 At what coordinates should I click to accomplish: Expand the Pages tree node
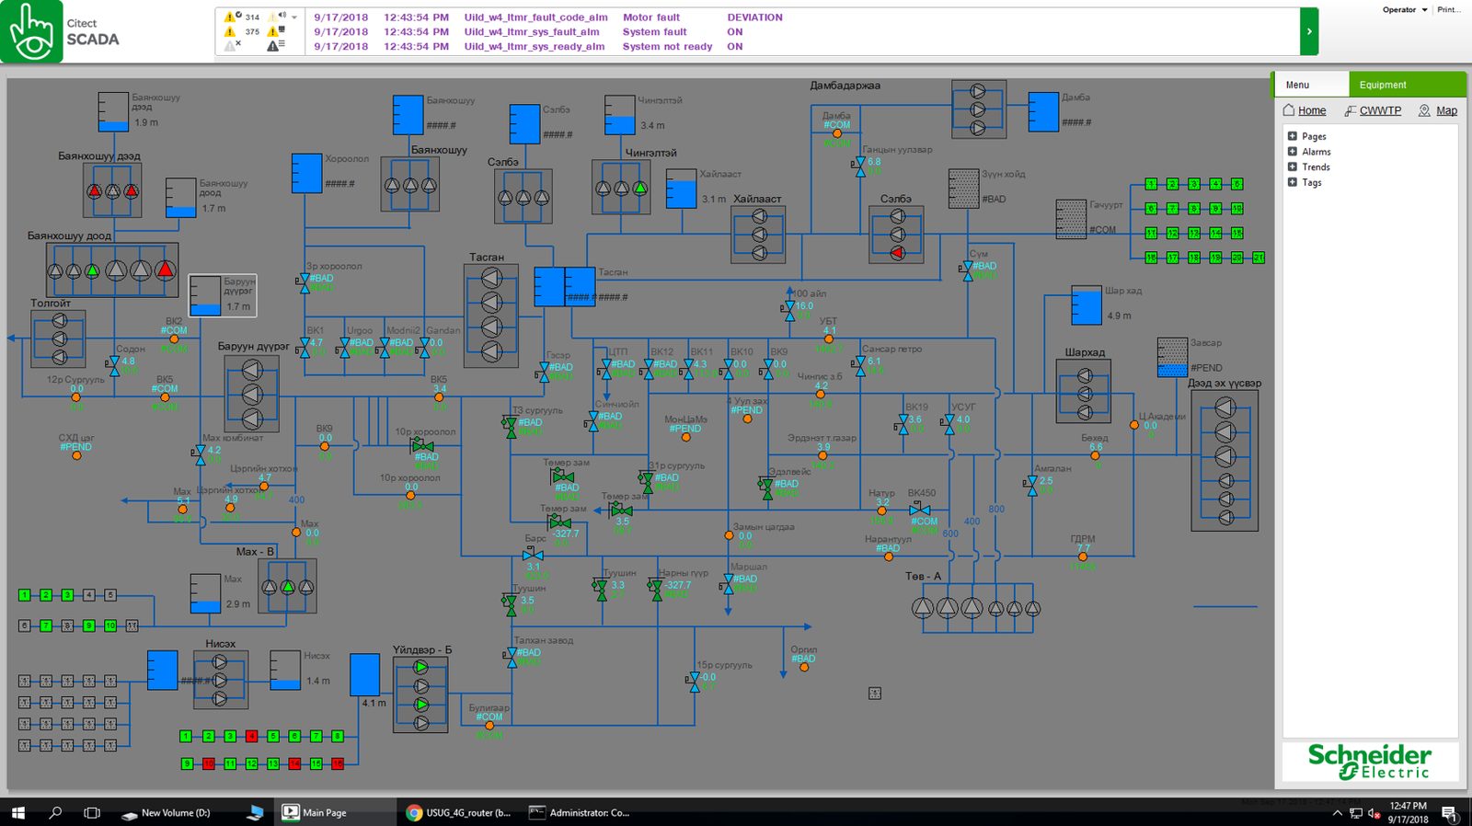1292,136
